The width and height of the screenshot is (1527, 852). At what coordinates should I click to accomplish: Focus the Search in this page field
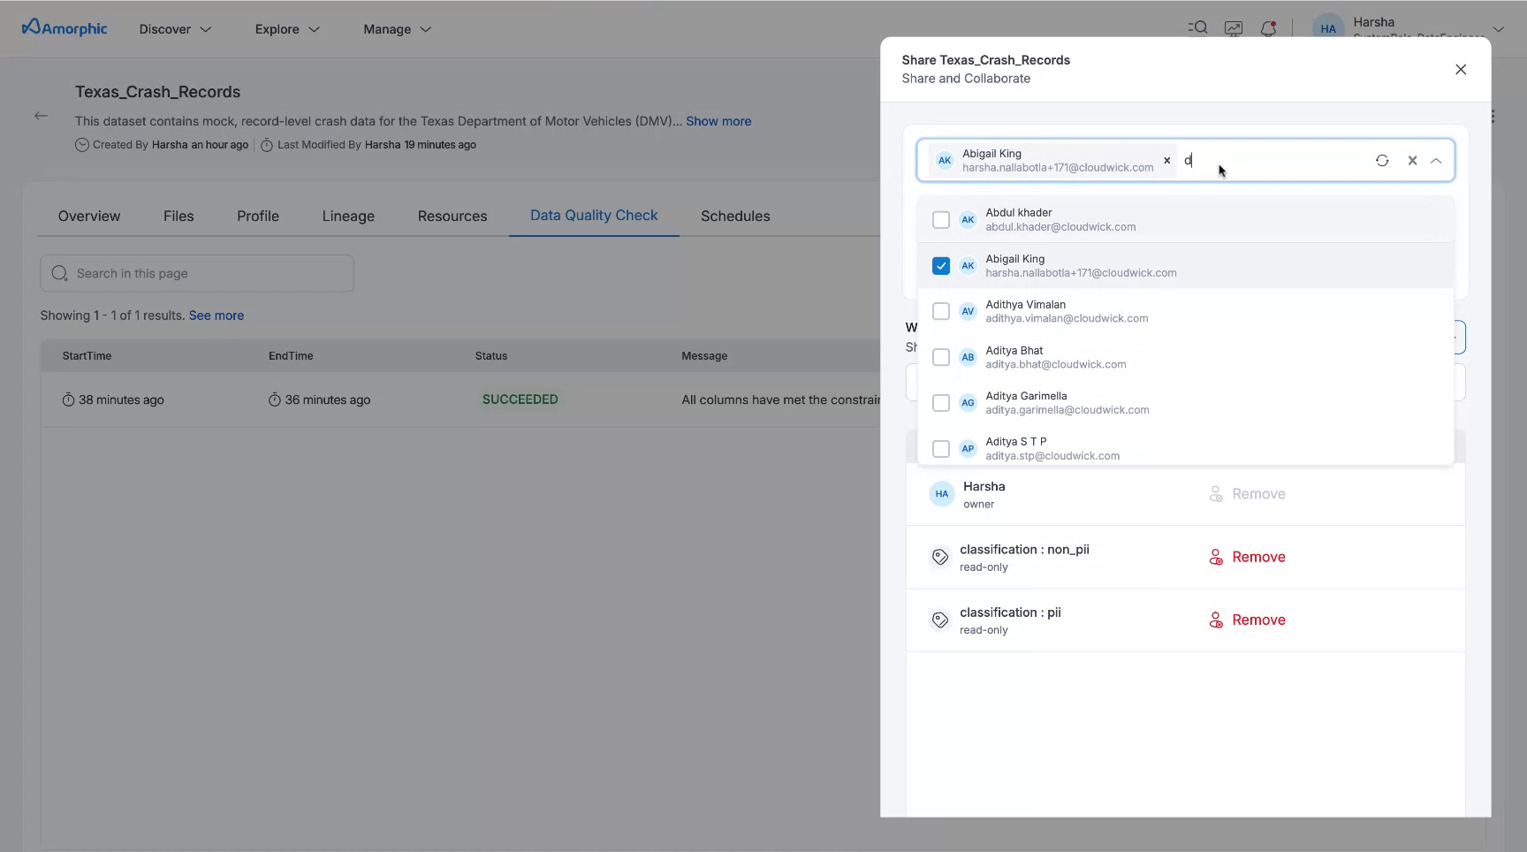click(x=197, y=274)
